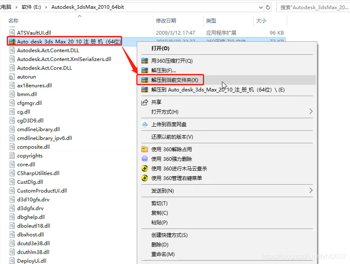Viewport: 350px width, 264px height.
Task: Click the file icon of bmm.dll
Action: pyautogui.click(x=12, y=94)
